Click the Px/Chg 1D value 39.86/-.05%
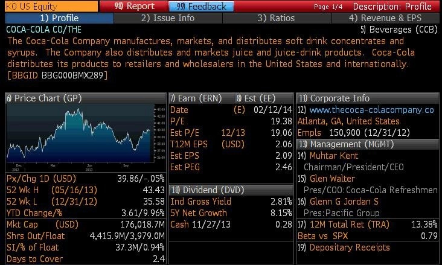Viewport: 442px width, 265px height. 141,179
